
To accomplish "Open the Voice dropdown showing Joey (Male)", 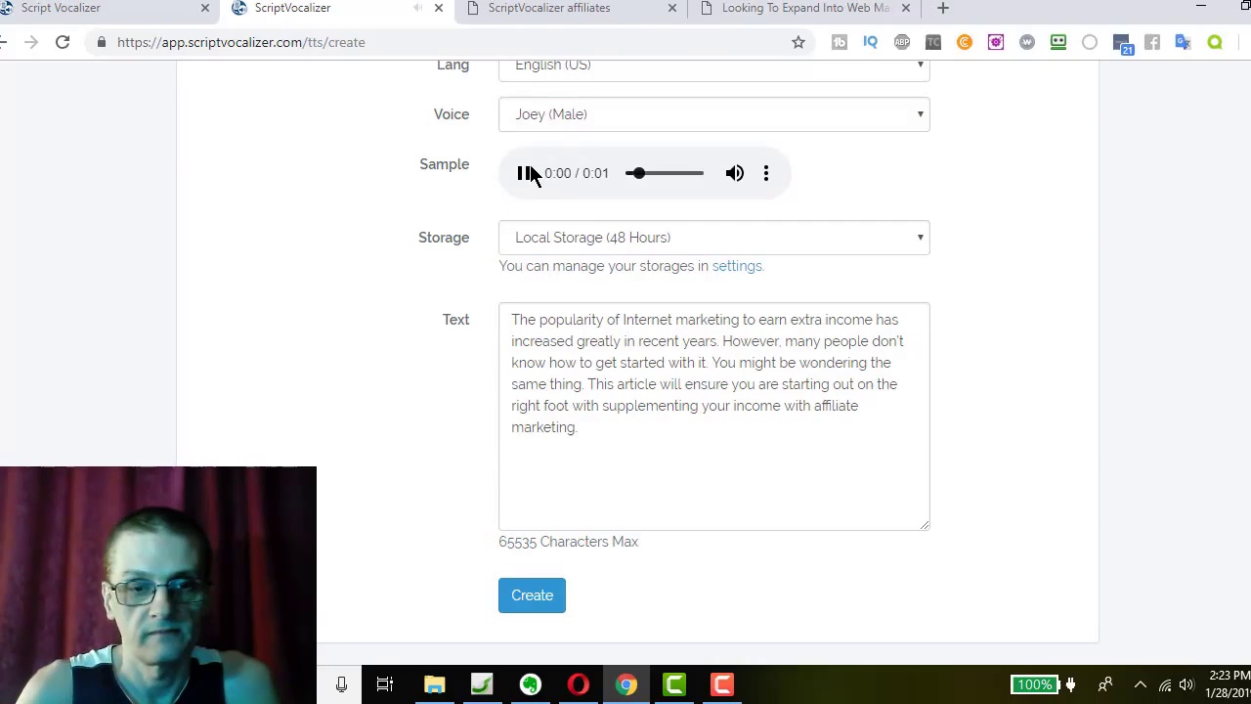I will point(714,114).
